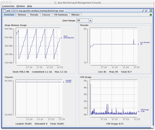
Task: Click the CPU Usage chart plot
Action: [113, 97]
